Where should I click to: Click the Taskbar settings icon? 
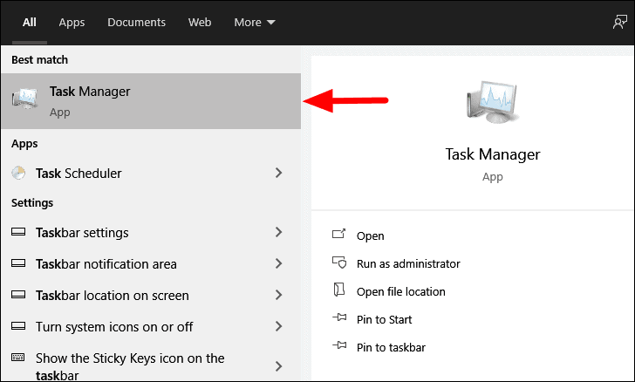point(18,232)
